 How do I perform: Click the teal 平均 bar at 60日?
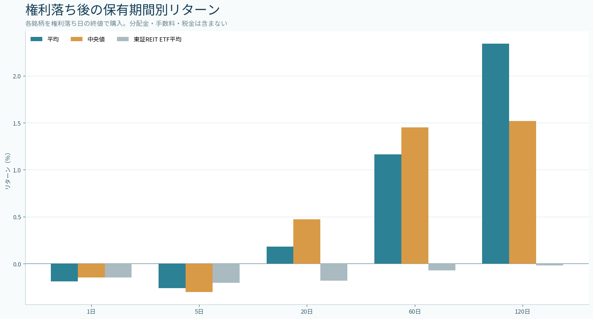pyautogui.click(x=388, y=209)
